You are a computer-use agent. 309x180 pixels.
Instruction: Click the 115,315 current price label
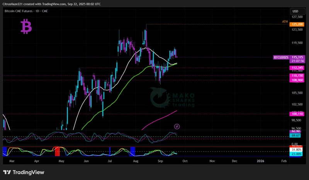(298, 57)
